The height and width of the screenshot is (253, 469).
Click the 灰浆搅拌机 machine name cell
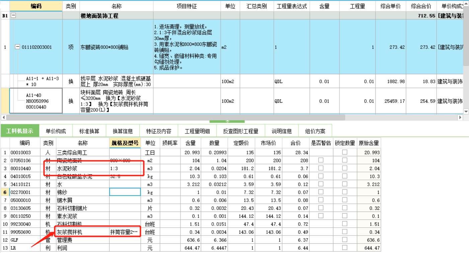pos(82,232)
